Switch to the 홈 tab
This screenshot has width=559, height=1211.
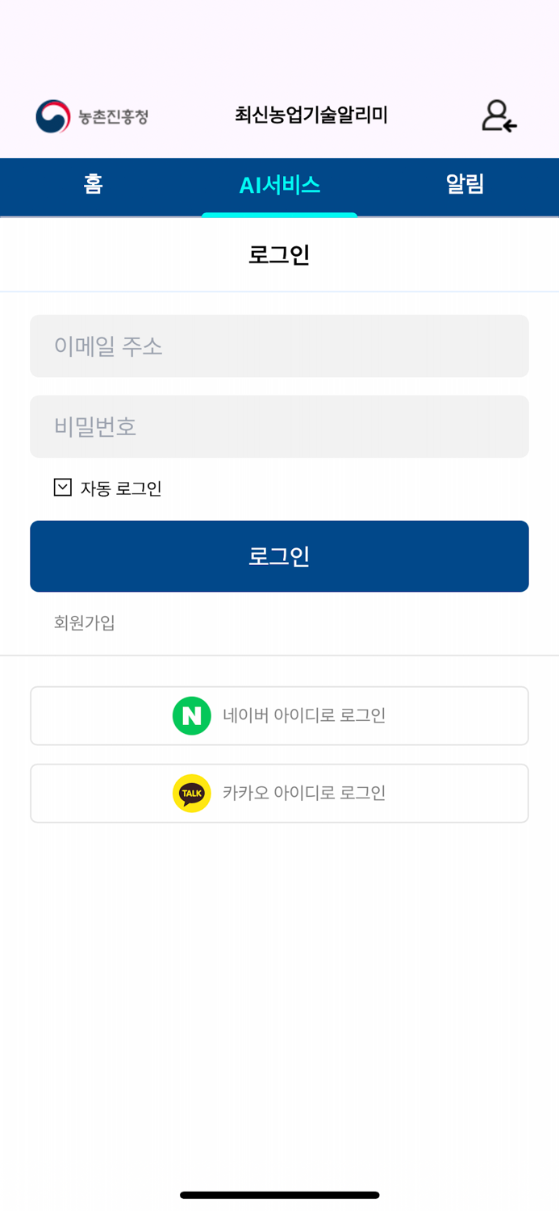pyautogui.click(x=93, y=186)
